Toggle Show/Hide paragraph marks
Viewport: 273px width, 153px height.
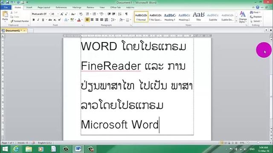(x=126, y=14)
